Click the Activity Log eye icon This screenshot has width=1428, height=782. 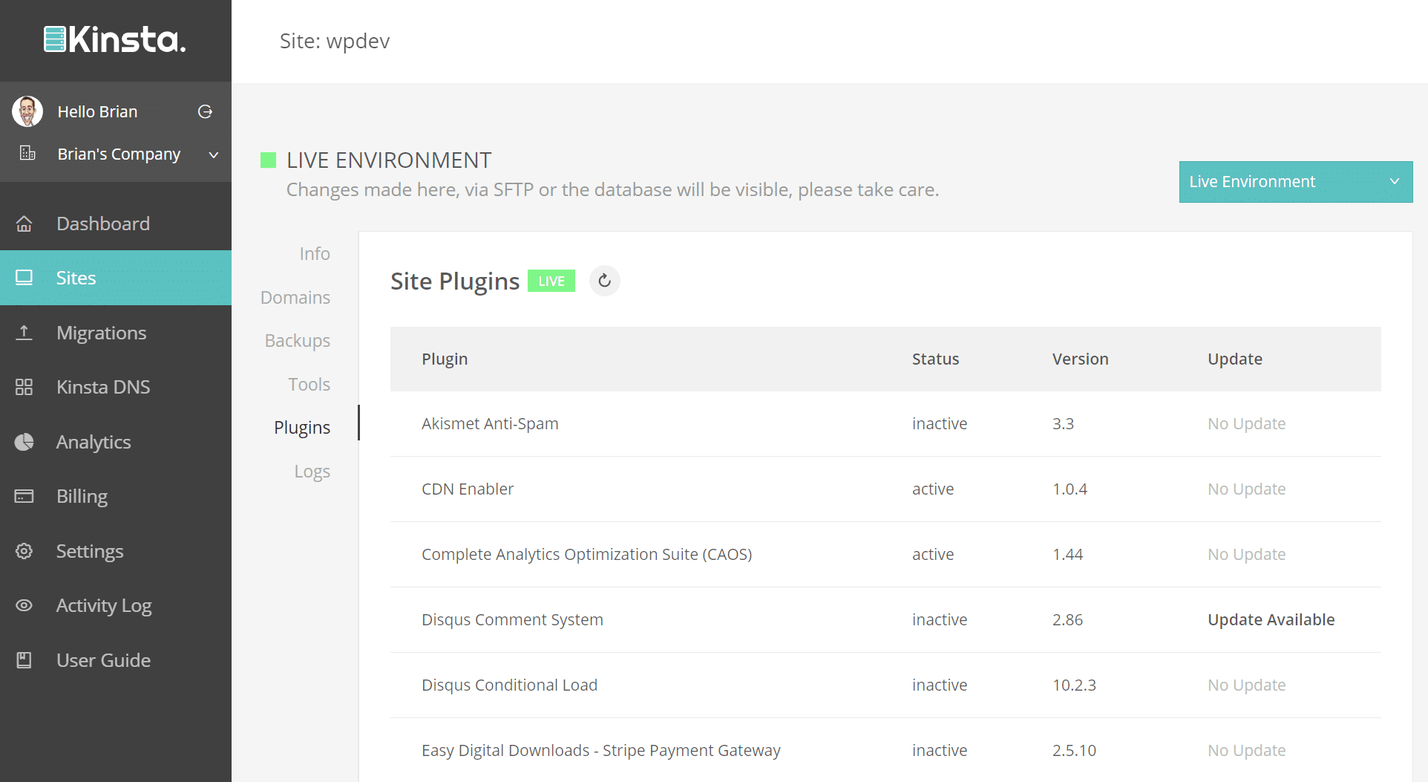click(24, 605)
